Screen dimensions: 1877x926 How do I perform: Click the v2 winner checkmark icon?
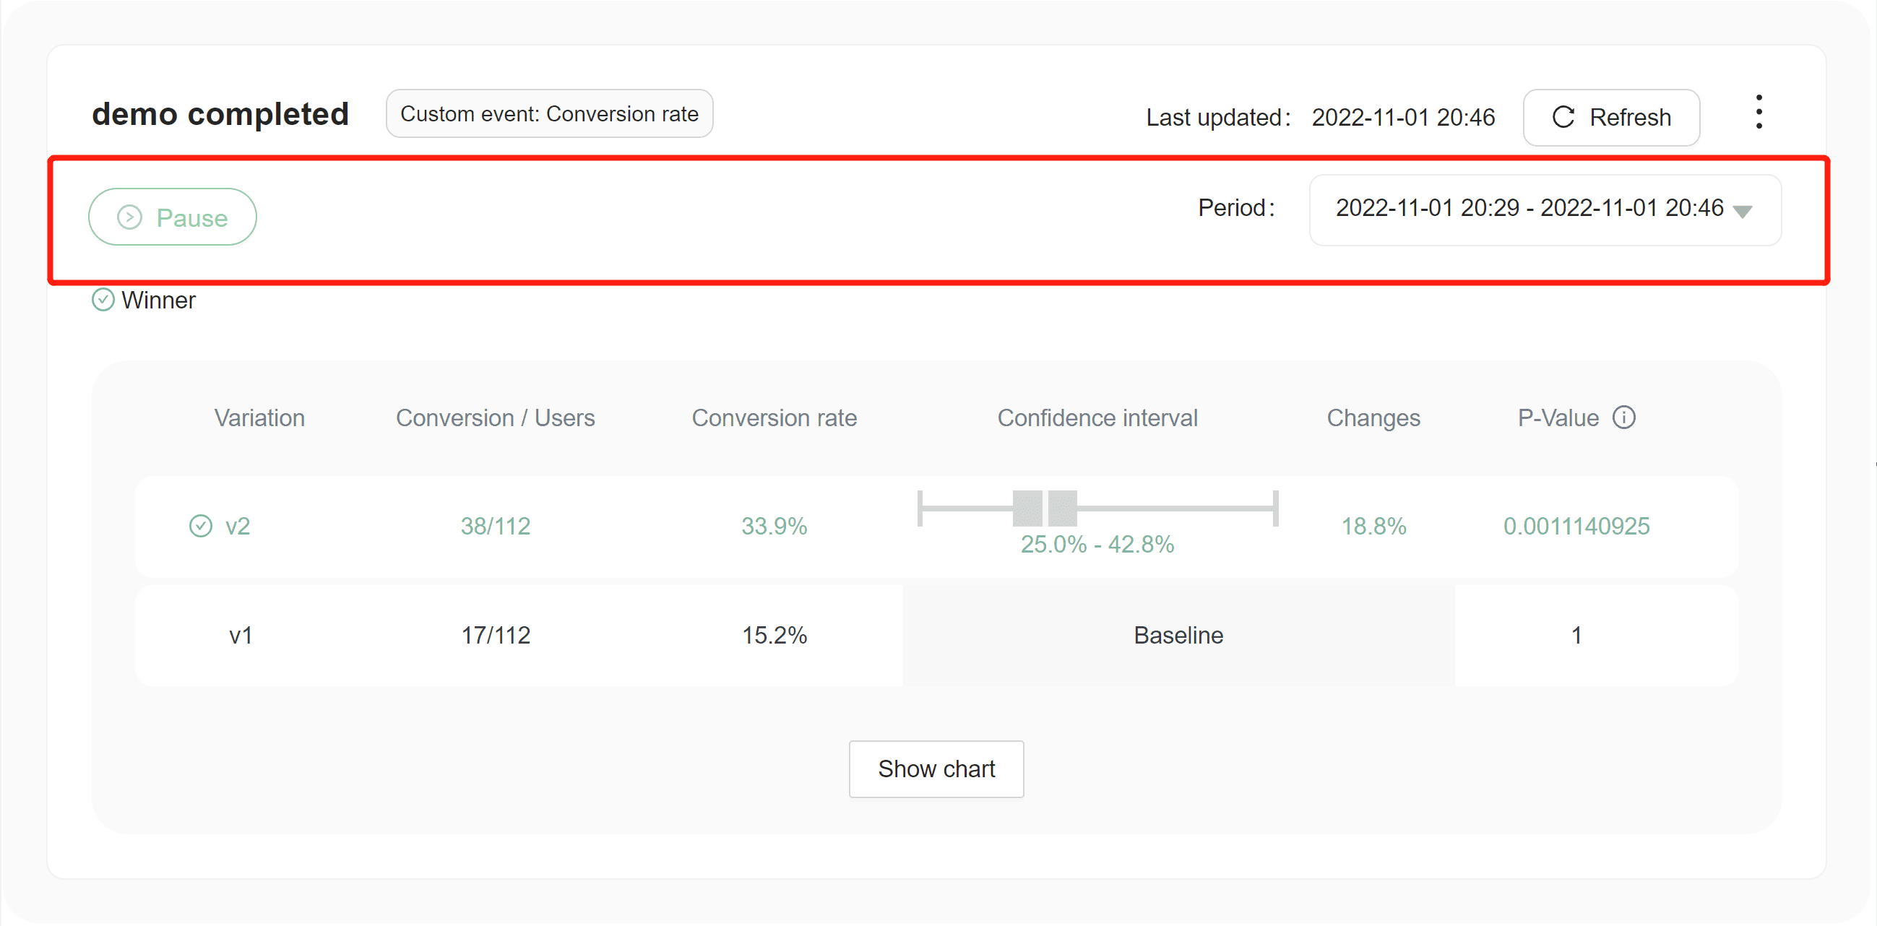tap(200, 525)
